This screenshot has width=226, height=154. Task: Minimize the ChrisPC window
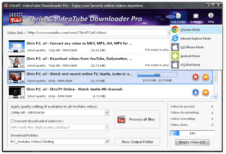coord(209,5)
